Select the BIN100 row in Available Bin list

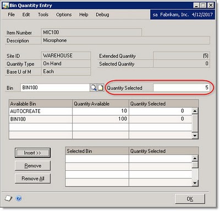click(x=100, y=119)
